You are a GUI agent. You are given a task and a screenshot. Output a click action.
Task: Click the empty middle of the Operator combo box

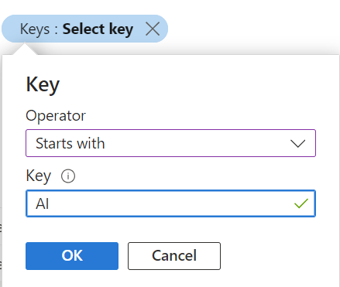pos(196,143)
